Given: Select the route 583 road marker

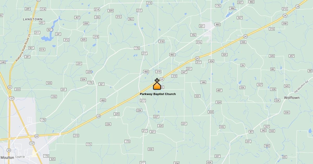Looking at the screenshot, I should [x=267, y=146].
